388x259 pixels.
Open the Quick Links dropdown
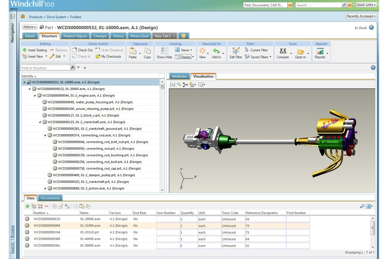pyautogui.click(x=366, y=5)
